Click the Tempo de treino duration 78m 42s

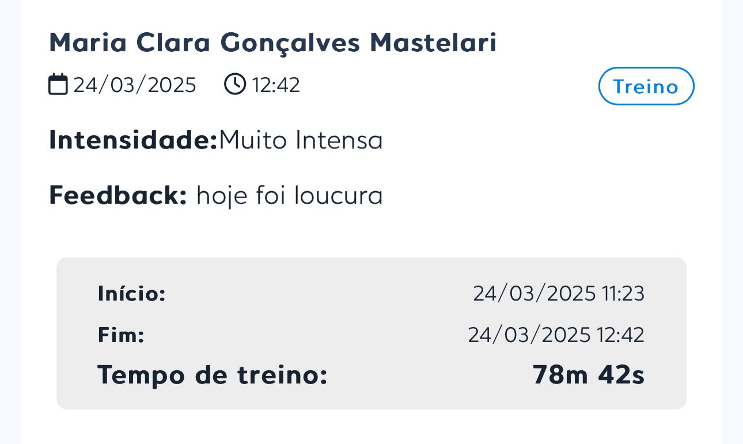(588, 374)
